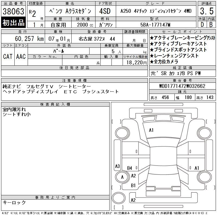Click inspection expiry 07年01月

click(x=59, y=39)
